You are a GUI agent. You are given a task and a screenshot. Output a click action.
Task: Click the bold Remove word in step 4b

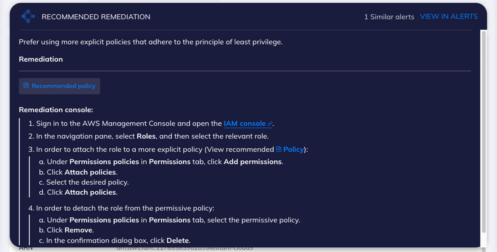(79, 230)
